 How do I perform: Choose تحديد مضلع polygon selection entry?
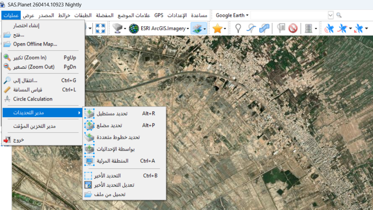point(109,125)
